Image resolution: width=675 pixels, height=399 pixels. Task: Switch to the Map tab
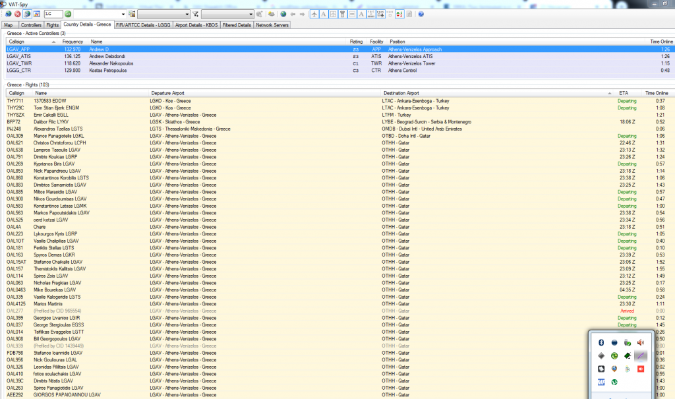9,25
